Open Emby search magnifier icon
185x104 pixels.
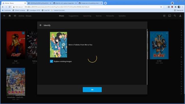point(175,16)
